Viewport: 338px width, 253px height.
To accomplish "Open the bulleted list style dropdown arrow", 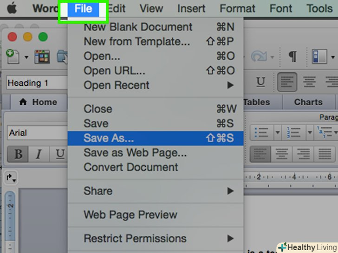I will point(278,133).
